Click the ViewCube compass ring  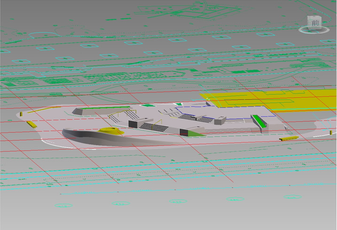tap(314, 31)
